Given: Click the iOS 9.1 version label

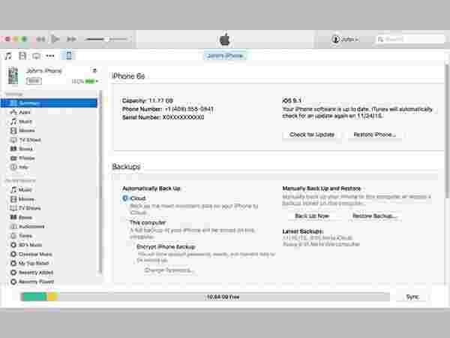Looking at the screenshot, I should (292, 101).
